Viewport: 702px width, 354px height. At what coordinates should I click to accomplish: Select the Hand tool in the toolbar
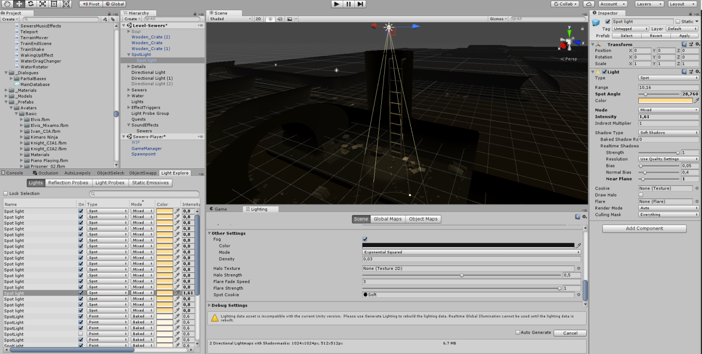tap(7, 4)
